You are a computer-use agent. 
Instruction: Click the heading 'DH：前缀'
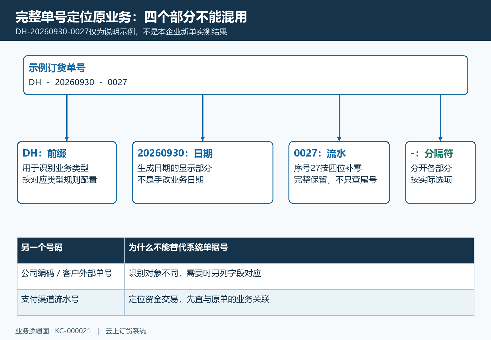[x=44, y=153]
